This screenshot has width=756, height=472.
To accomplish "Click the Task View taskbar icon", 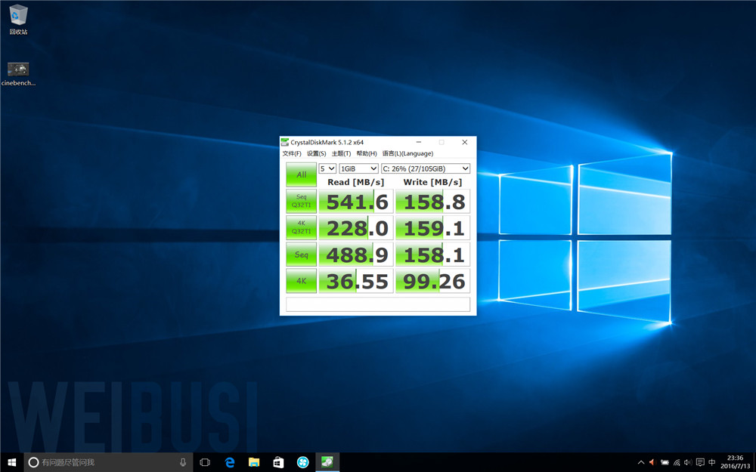I will pos(205,462).
